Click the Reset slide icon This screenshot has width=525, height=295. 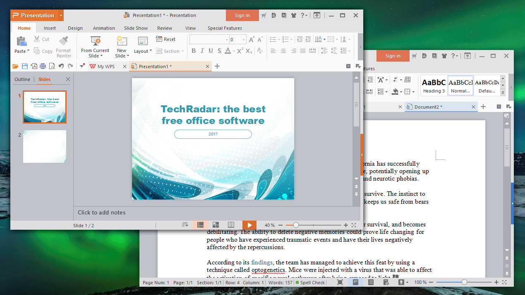click(x=166, y=39)
